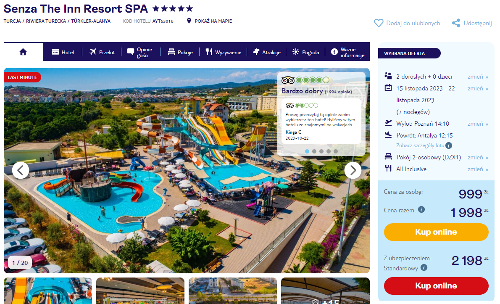Click the heart icon to add to favorites
Screen dimensions: 500x304
click(379, 23)
